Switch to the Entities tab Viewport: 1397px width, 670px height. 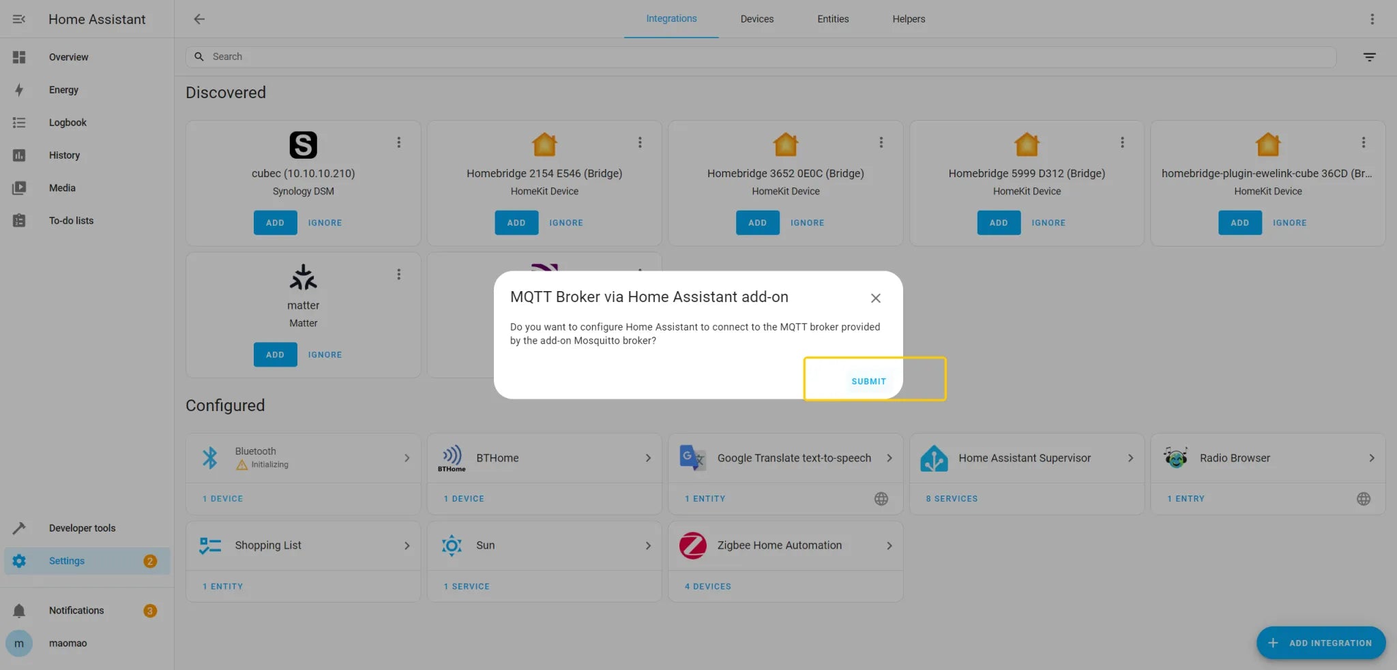click(833, 19)
